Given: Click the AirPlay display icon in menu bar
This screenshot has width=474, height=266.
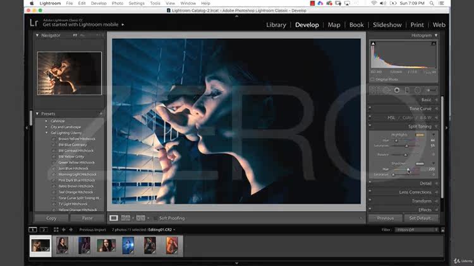Looking at the screenshot, I should tap(347, 3).
